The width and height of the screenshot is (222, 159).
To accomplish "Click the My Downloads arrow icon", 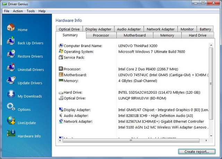I will 11,94.
